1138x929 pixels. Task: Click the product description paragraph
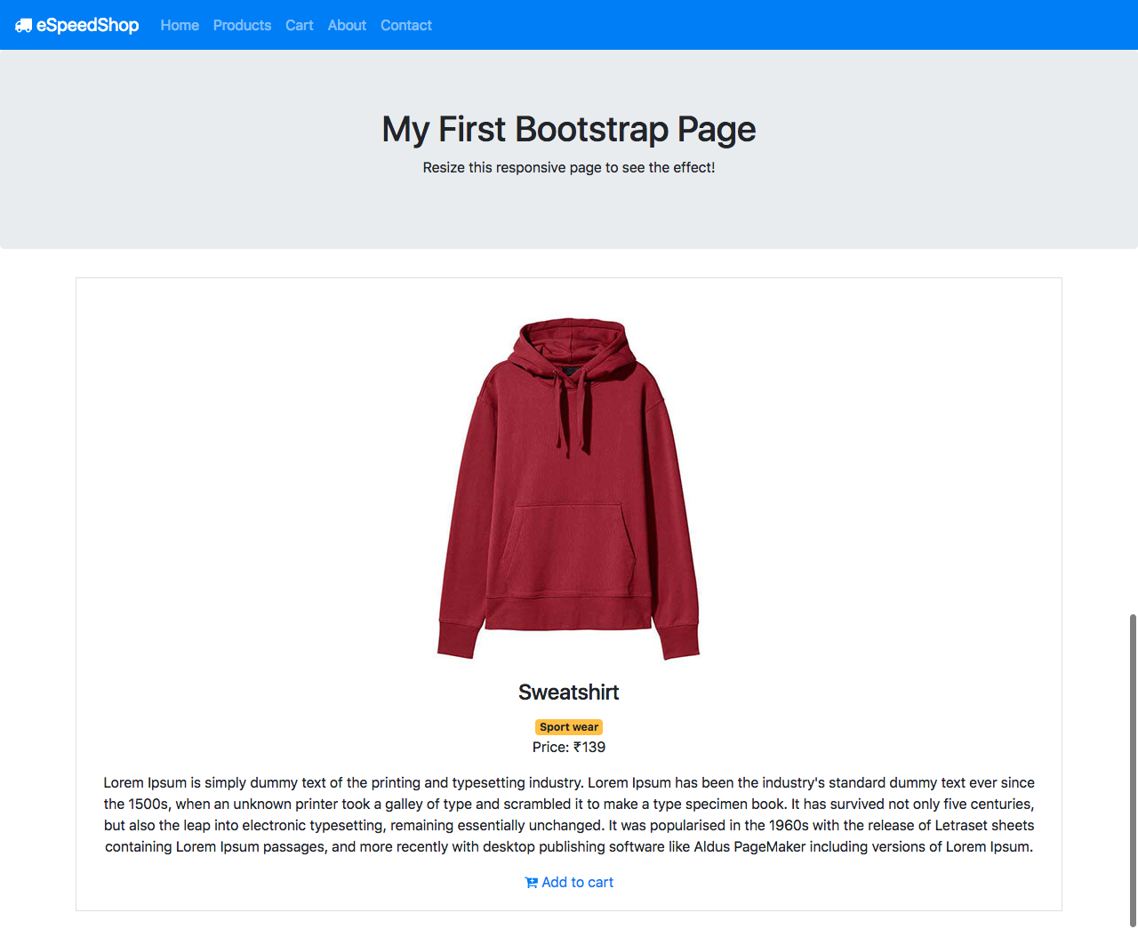point(568,813)
